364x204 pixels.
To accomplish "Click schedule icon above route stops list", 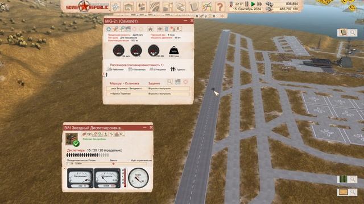I will tap(177, 82).
